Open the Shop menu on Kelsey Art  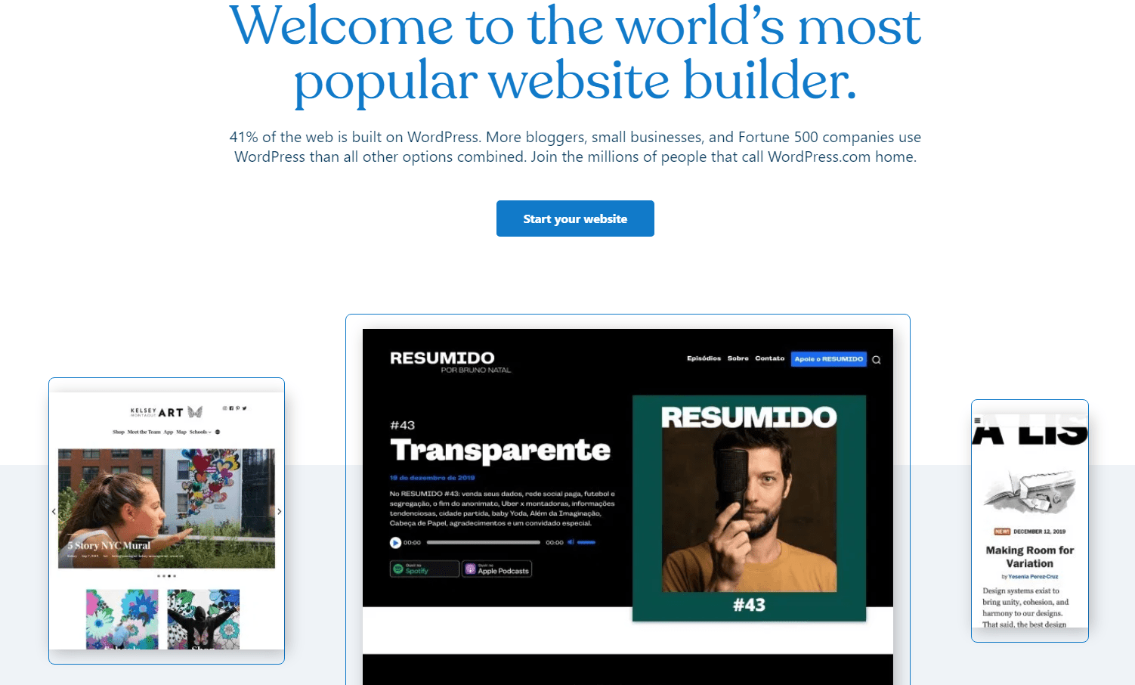coord(119,432)
